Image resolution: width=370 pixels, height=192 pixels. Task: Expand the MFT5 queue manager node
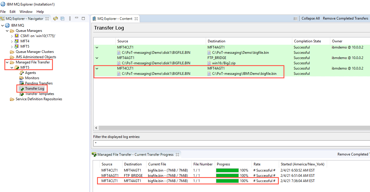tap(12, 46)
